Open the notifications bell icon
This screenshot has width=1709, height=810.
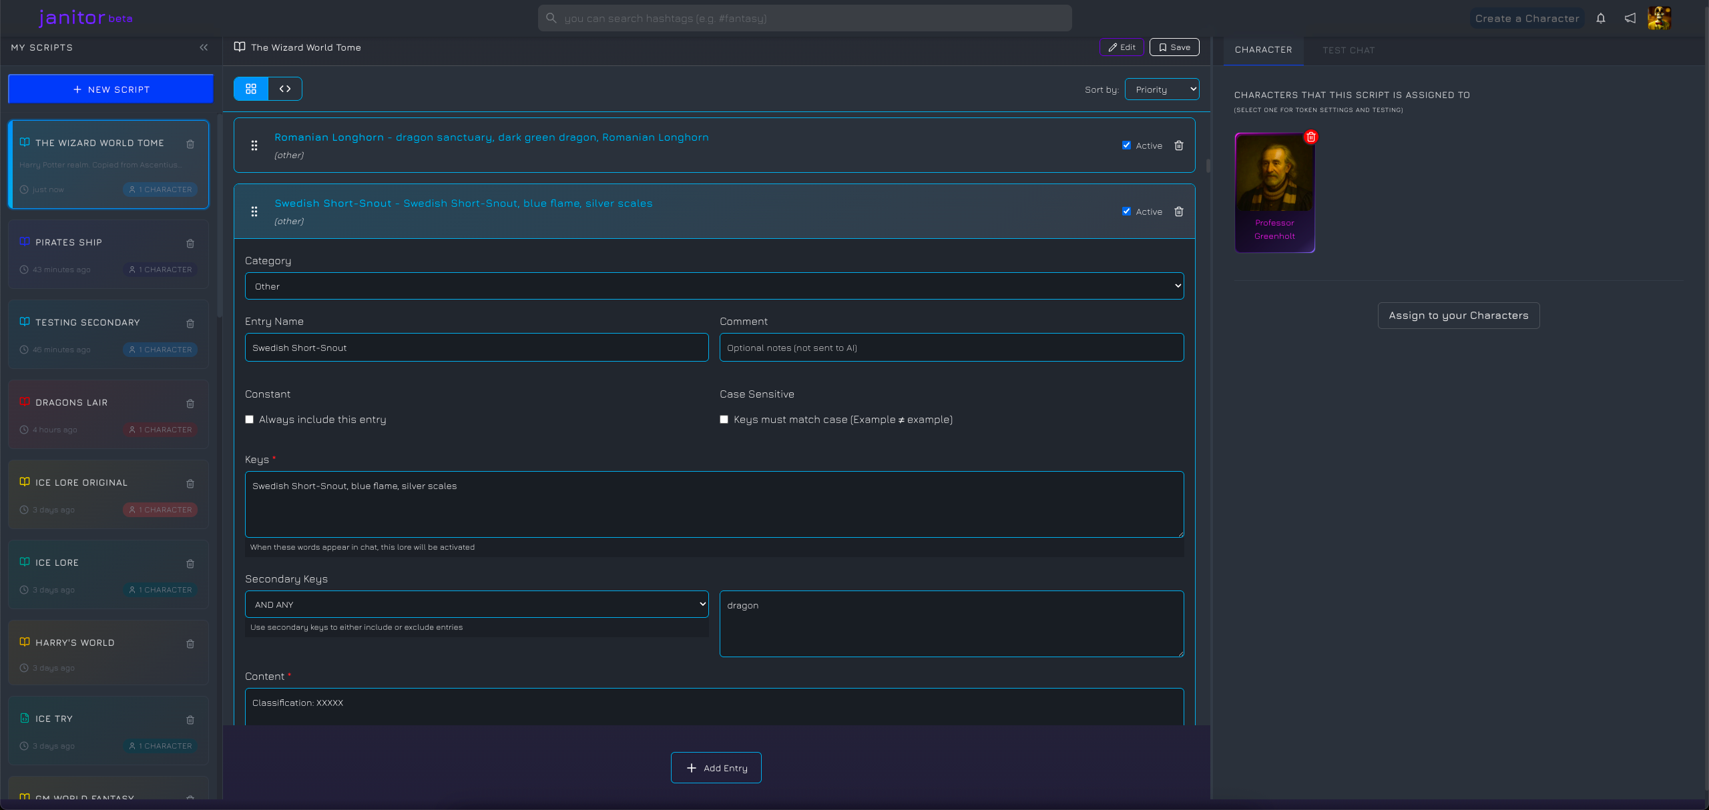(1601, 18)
